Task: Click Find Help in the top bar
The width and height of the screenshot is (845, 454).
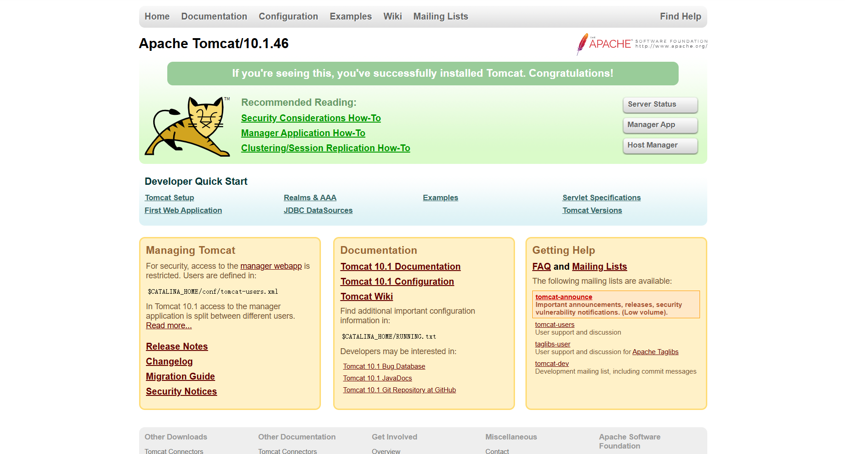Action: point(680,17)
